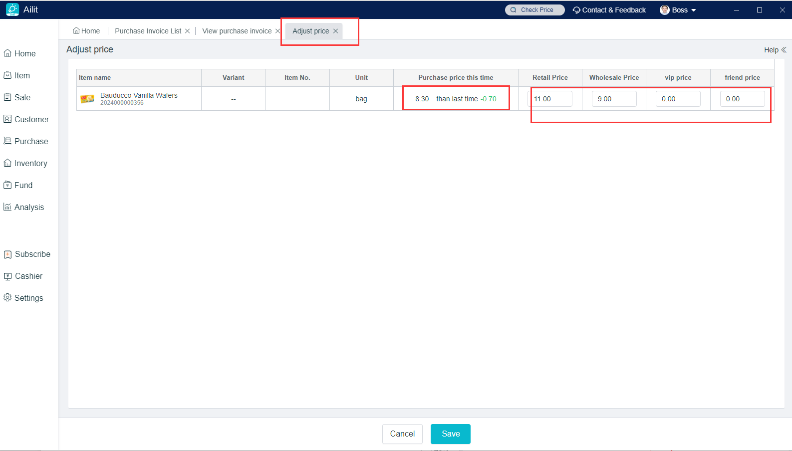Close the Adjust price tab
This screenshot has width=792, height=451.
336,31
